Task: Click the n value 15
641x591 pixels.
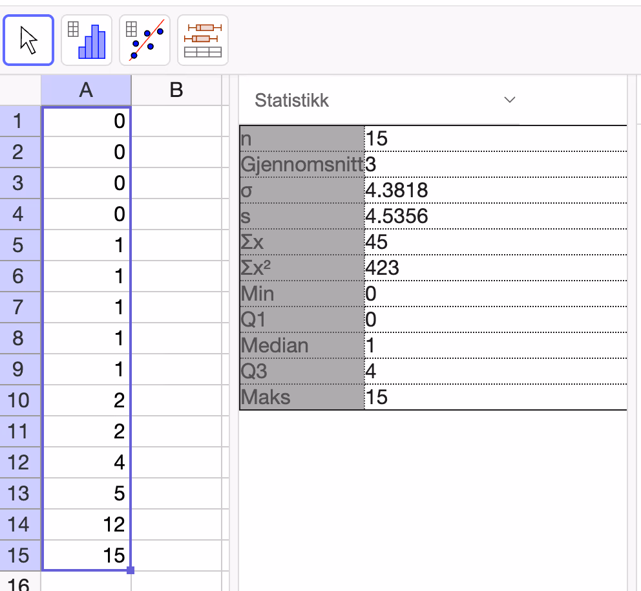Action: tap(377, 138)
